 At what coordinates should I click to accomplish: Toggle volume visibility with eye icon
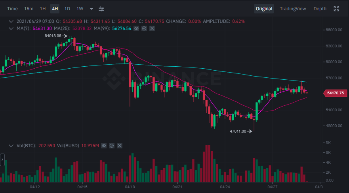(104, 146)
